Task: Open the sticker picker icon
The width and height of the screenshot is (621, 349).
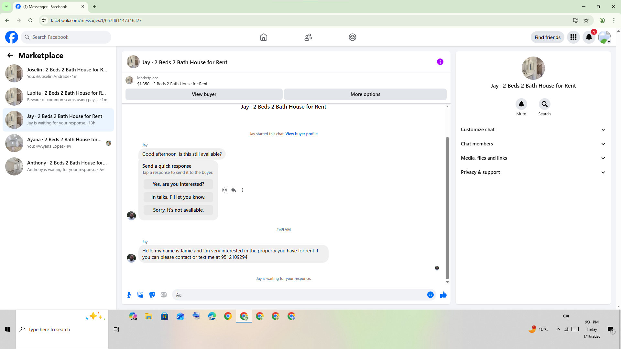Action: (x=152, y=295)
